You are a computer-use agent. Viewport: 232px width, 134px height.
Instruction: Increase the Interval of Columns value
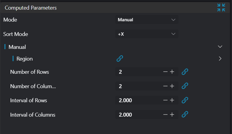[172, 114]
